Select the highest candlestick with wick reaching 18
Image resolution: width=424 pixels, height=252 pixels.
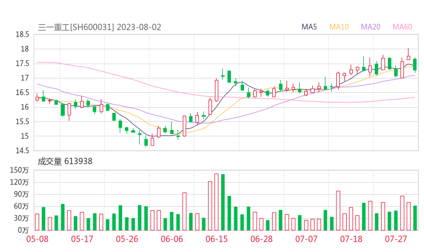[409, 54]
